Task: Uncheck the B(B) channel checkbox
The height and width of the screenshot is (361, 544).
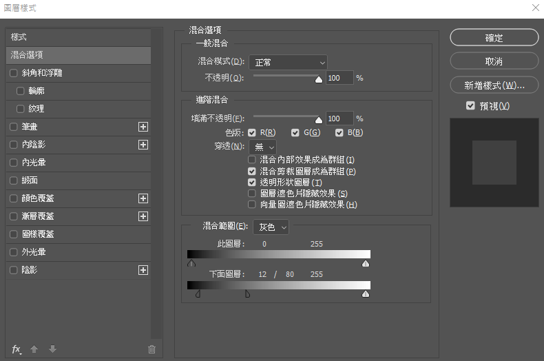Action: pos(339,132)
